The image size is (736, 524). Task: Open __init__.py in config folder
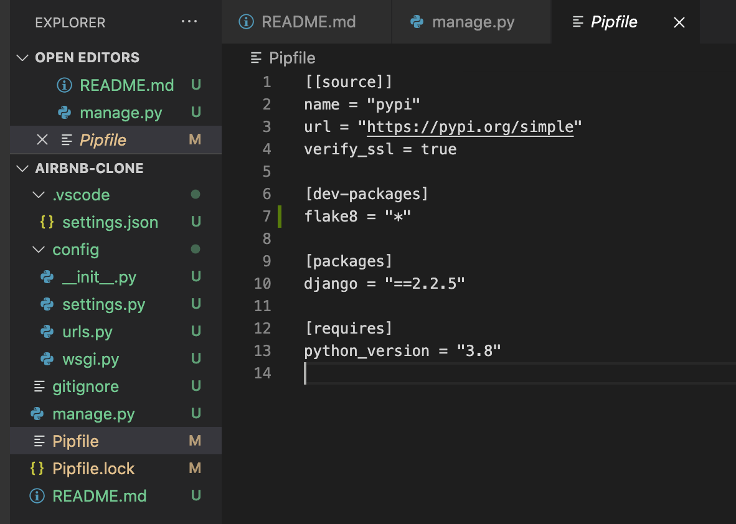pyautogui.click(x=115, y=277)
